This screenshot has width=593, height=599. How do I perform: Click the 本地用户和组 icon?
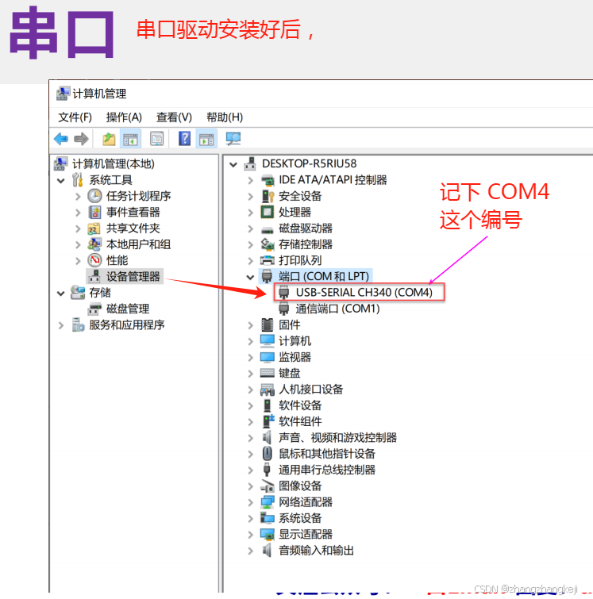[x=94, y=244]
